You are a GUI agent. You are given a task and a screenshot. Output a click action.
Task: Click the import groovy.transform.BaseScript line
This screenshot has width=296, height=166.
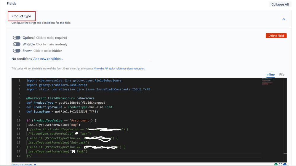[x=57, y=85]
